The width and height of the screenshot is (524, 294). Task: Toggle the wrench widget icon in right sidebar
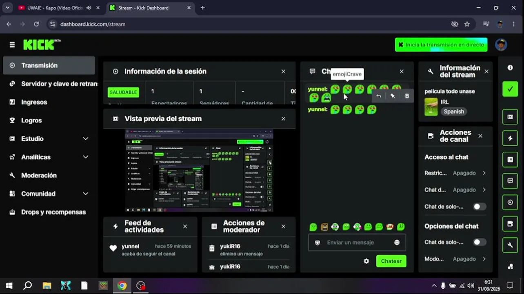pyautogui.click(x=510, y=245)
